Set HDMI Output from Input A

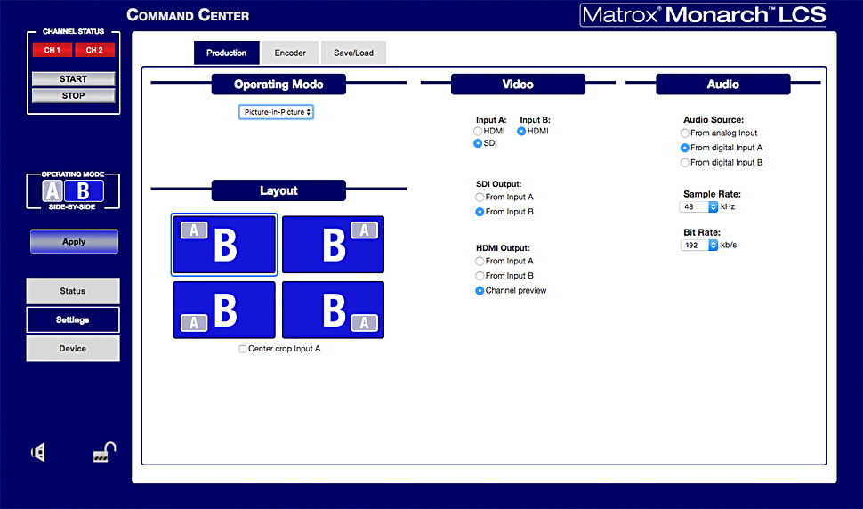[480, 262]
